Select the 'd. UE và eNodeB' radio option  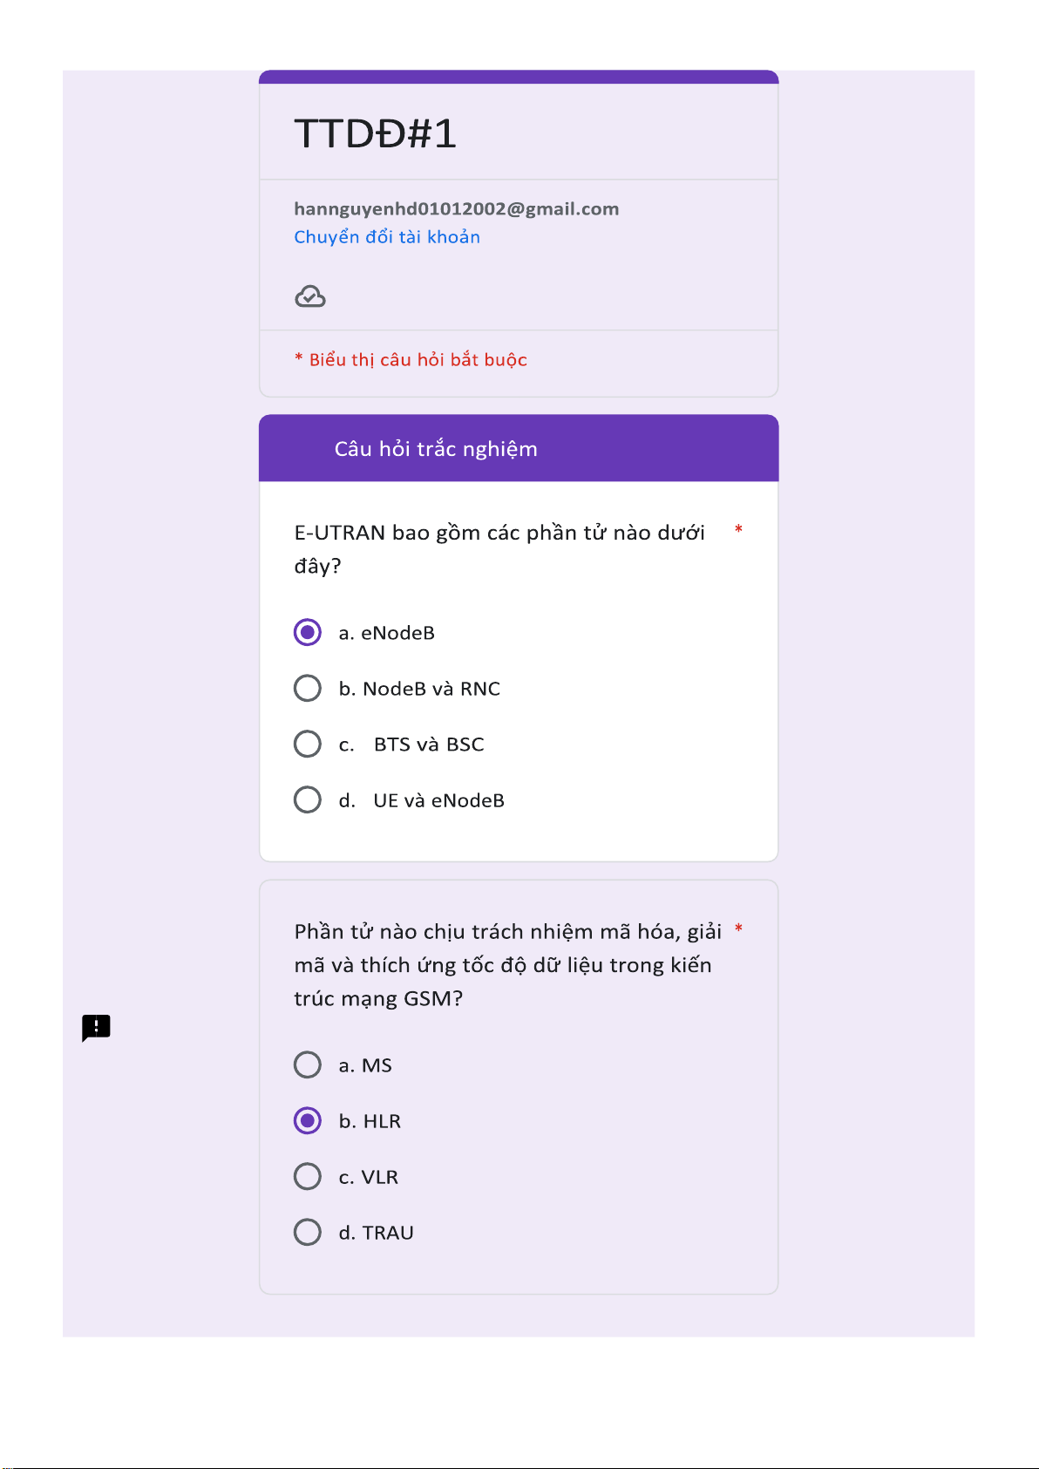tap(308, 799)
